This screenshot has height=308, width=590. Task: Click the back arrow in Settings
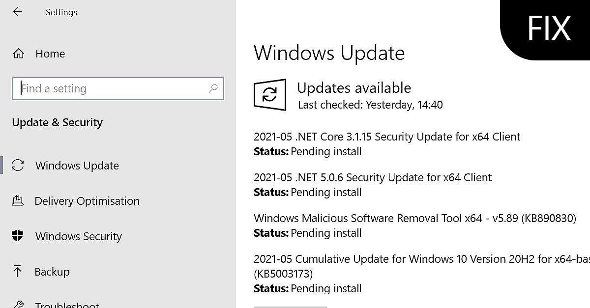coord(18,12)
